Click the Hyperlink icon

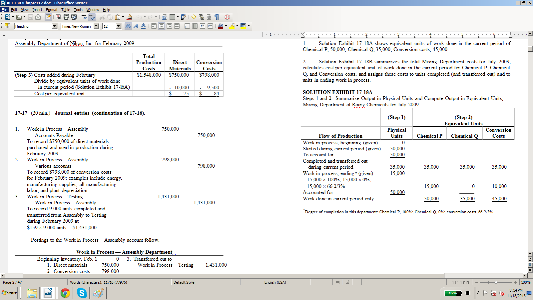tap(164, 17)
